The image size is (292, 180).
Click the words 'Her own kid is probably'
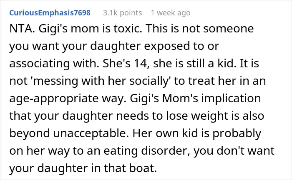tap(197, 133)
